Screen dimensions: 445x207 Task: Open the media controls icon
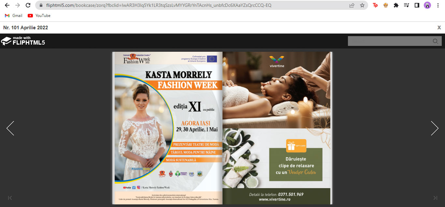pyautogui.click(x=406, y=5)
